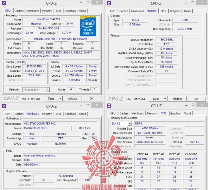
Task: Open Caches tab in Mainboard window
Action: click(19, 114)
